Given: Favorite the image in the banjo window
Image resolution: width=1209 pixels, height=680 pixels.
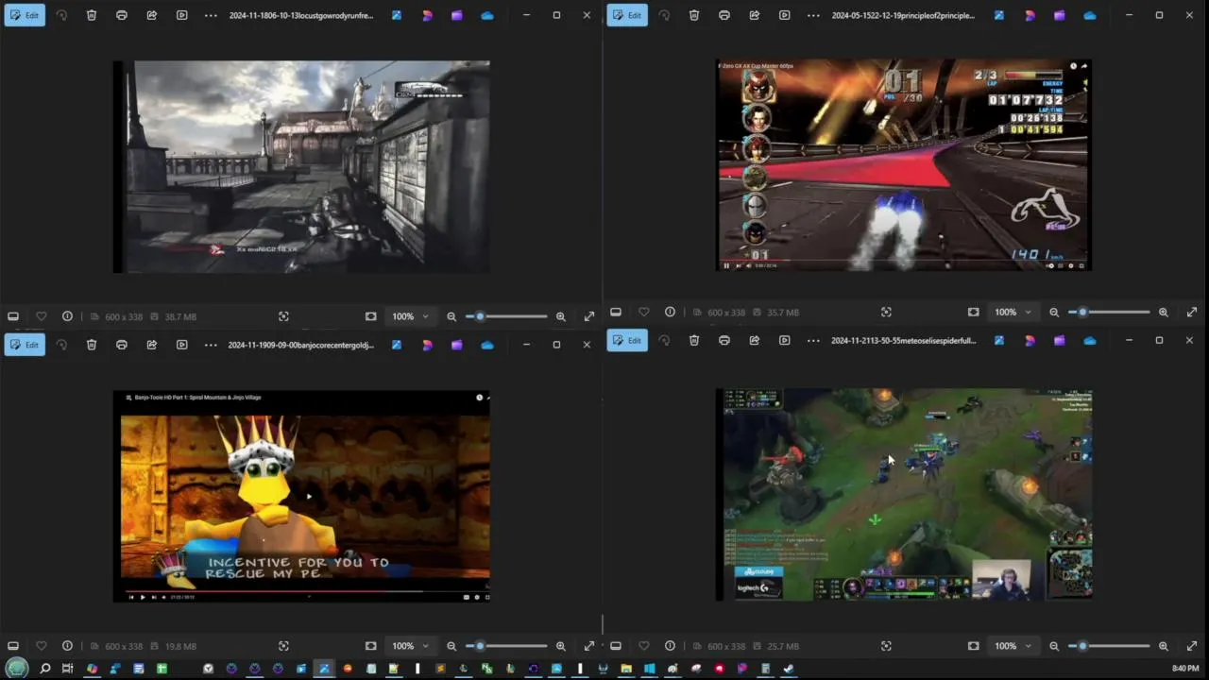Looking at the screenshot, I should coord(41,646).
